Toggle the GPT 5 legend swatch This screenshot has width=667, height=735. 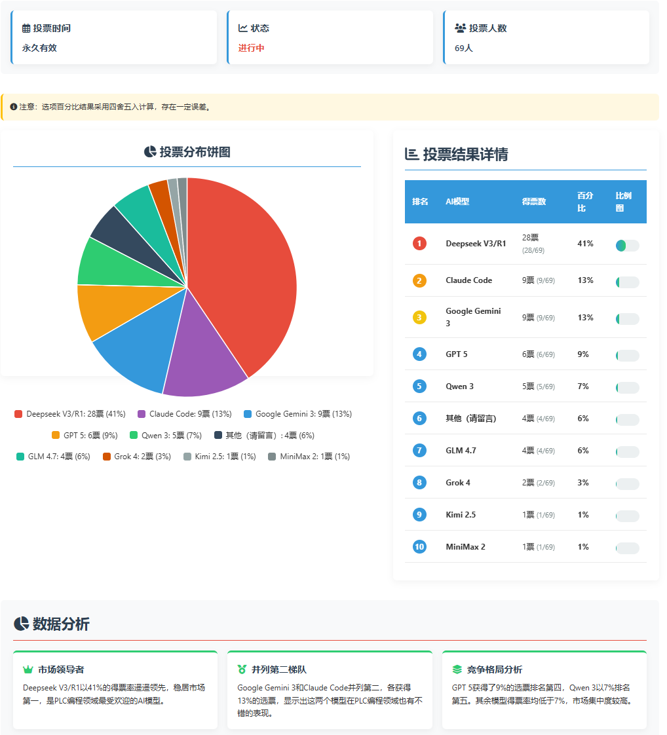click(56, 435)
